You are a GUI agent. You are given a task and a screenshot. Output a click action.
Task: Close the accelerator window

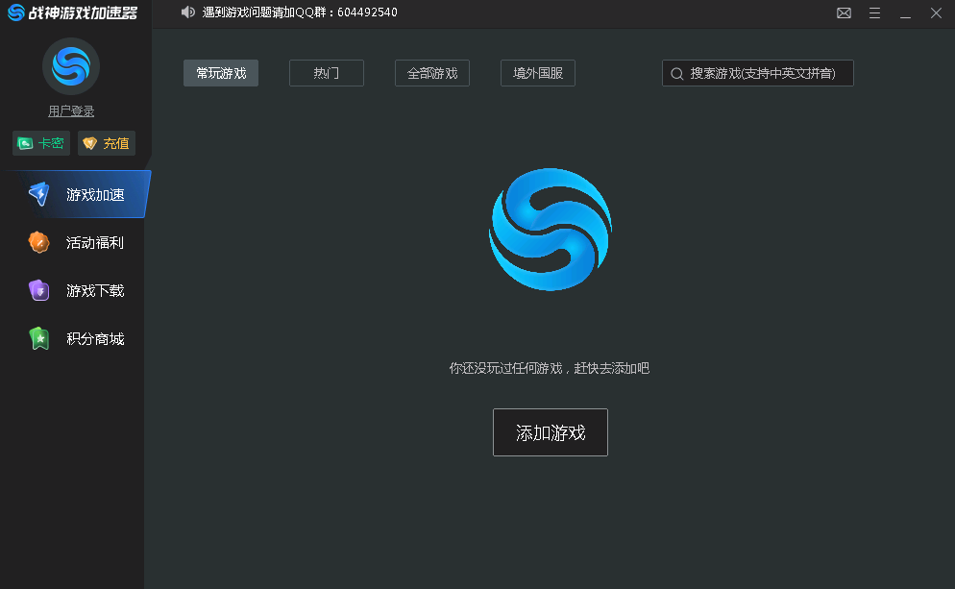[x=936, y=12]
